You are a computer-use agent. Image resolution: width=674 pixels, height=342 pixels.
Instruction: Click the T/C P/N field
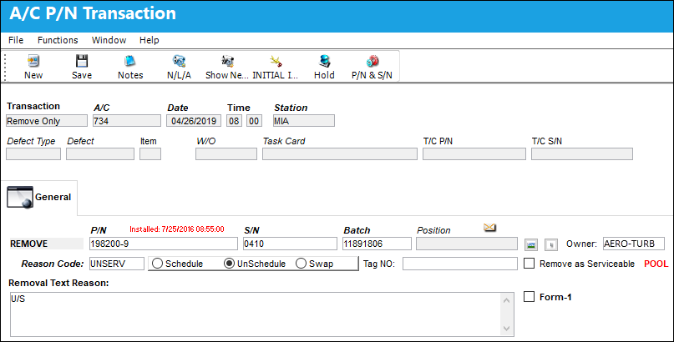[474, 154]
